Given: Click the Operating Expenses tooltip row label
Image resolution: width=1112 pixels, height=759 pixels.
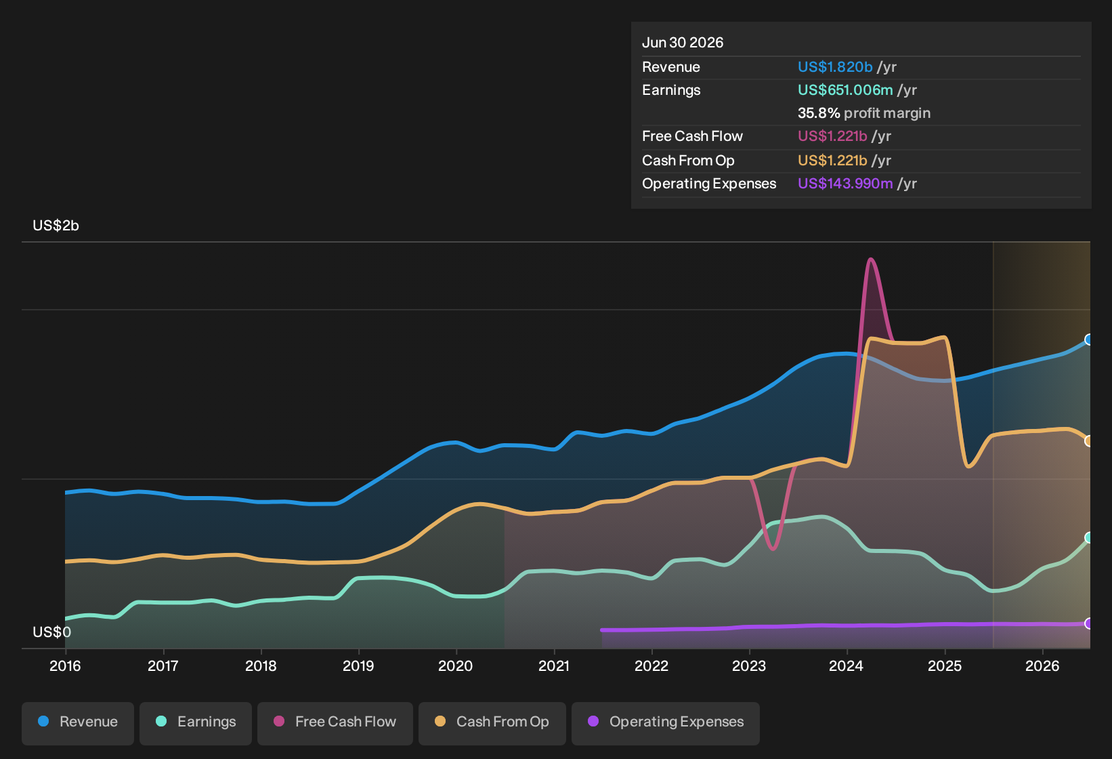Looking at the screenshot, I should pos(709,184).
